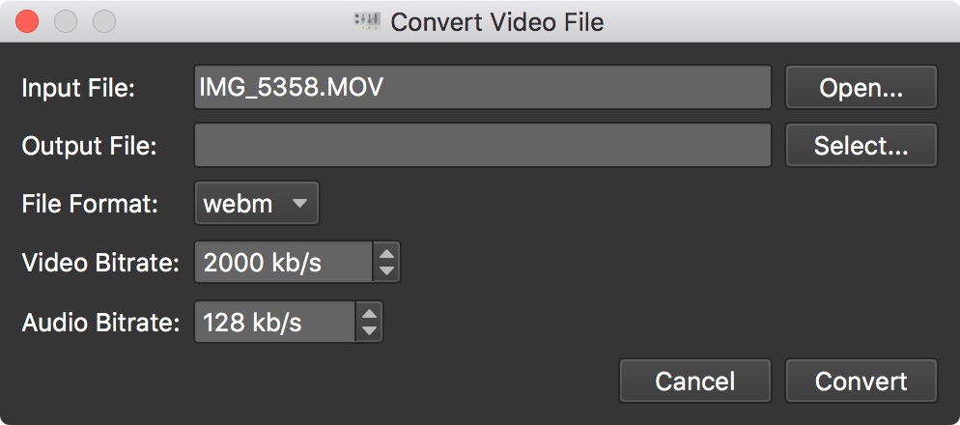The height and width of the screenshot is (425, 960).
Task: Decrease Audio Bitrate with down arrow
Action: point(370,330)
